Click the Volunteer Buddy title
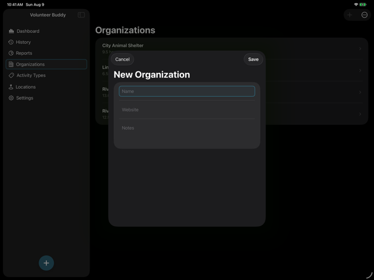Screen dimensions: 374x280 (48, 15)
